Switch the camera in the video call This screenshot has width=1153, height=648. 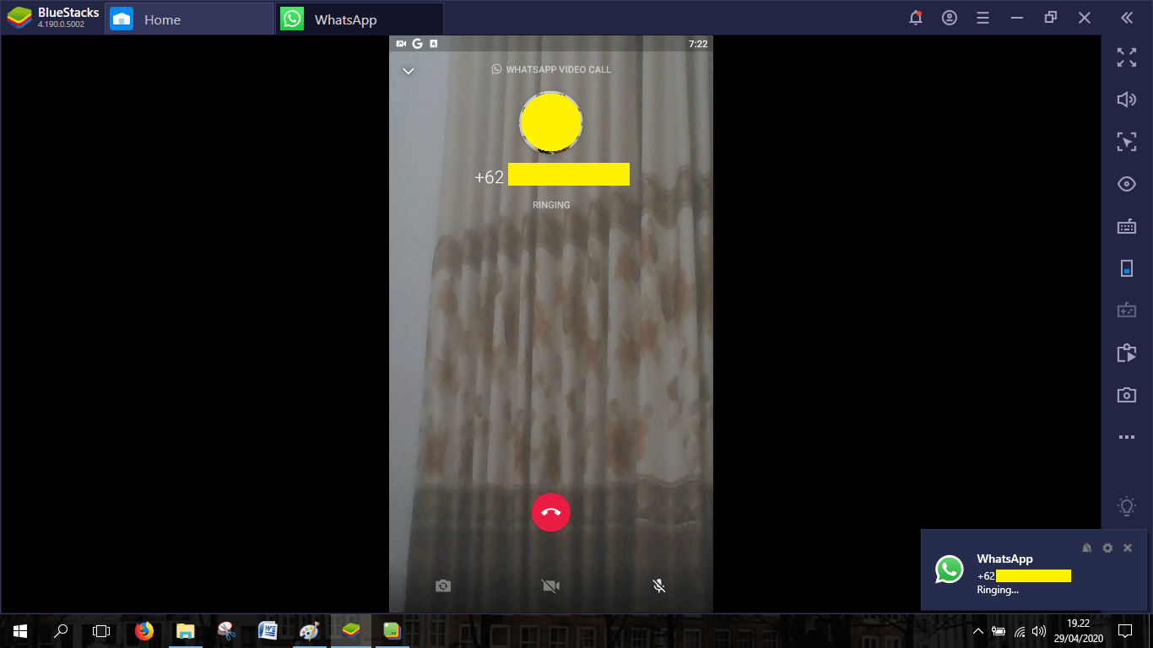(443, 586)
